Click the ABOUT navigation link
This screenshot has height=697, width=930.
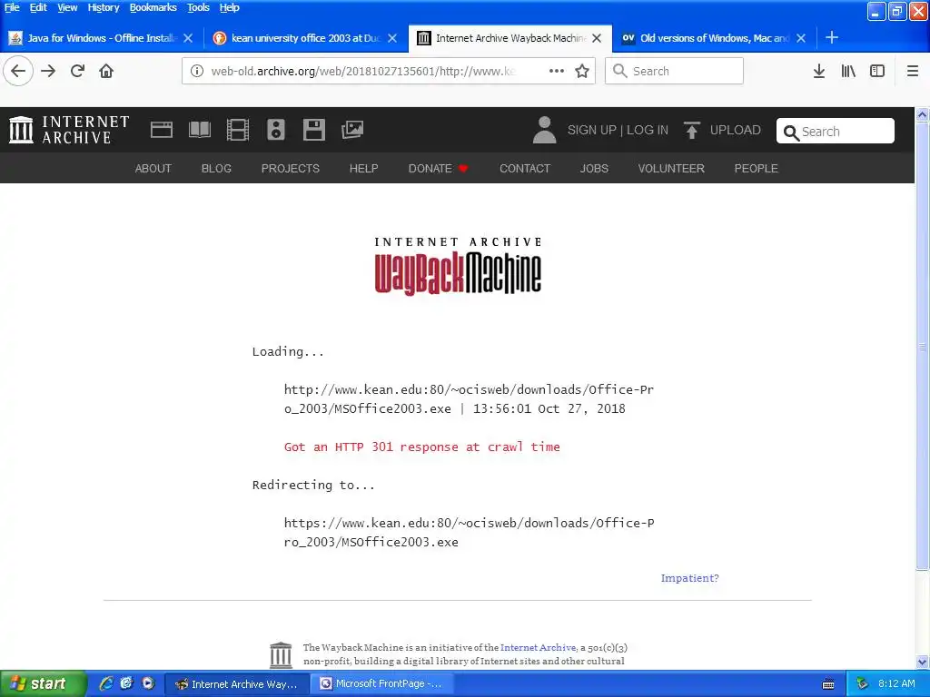coord(153,168)
